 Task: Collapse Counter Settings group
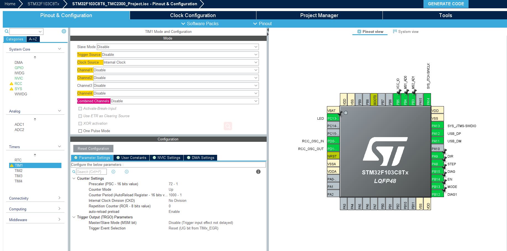click(x=74, y=178)
